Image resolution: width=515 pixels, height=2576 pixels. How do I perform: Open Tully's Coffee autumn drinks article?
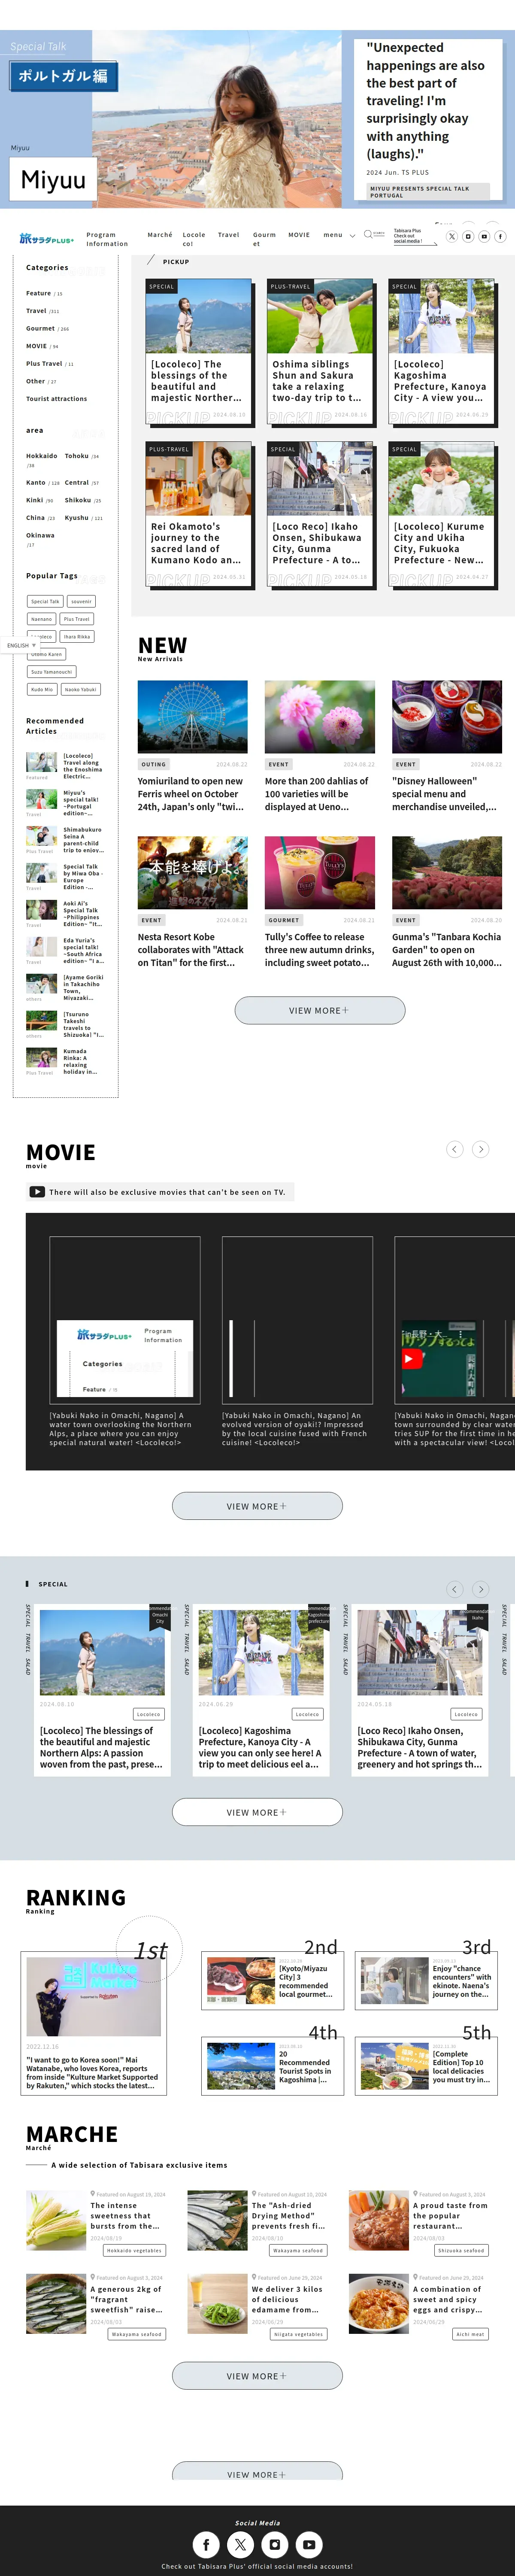[320, 903]
